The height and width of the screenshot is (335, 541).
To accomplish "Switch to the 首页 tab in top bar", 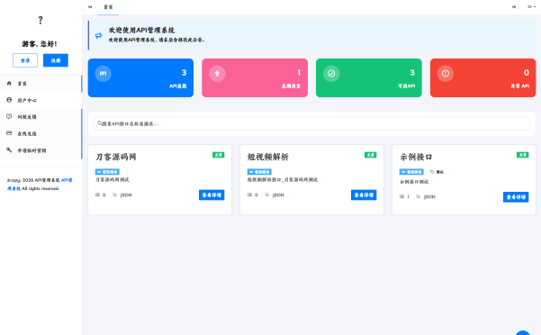I will point(108,7).
